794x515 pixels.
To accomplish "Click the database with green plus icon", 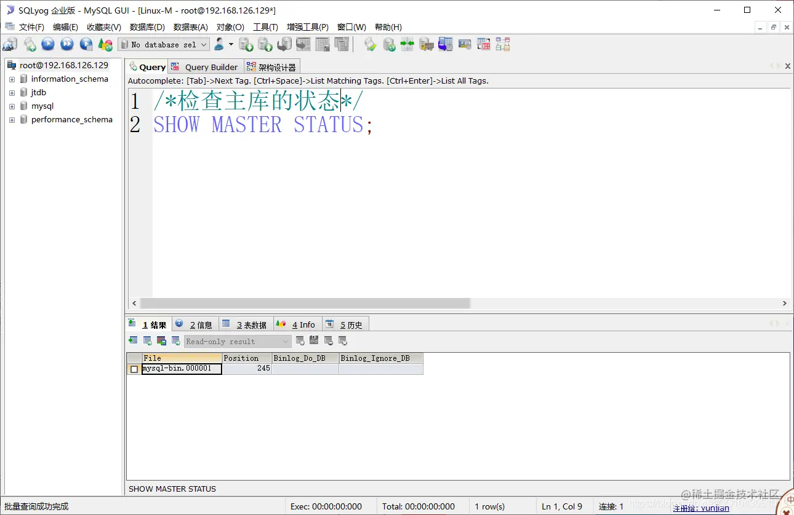I will pos(389,44).
